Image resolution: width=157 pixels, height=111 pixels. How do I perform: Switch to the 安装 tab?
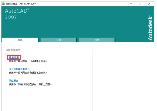20,40
